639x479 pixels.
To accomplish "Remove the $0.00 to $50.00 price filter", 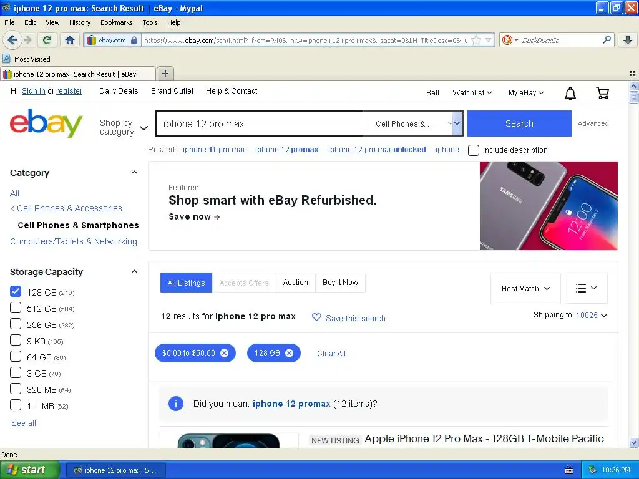I will point(224,353).
